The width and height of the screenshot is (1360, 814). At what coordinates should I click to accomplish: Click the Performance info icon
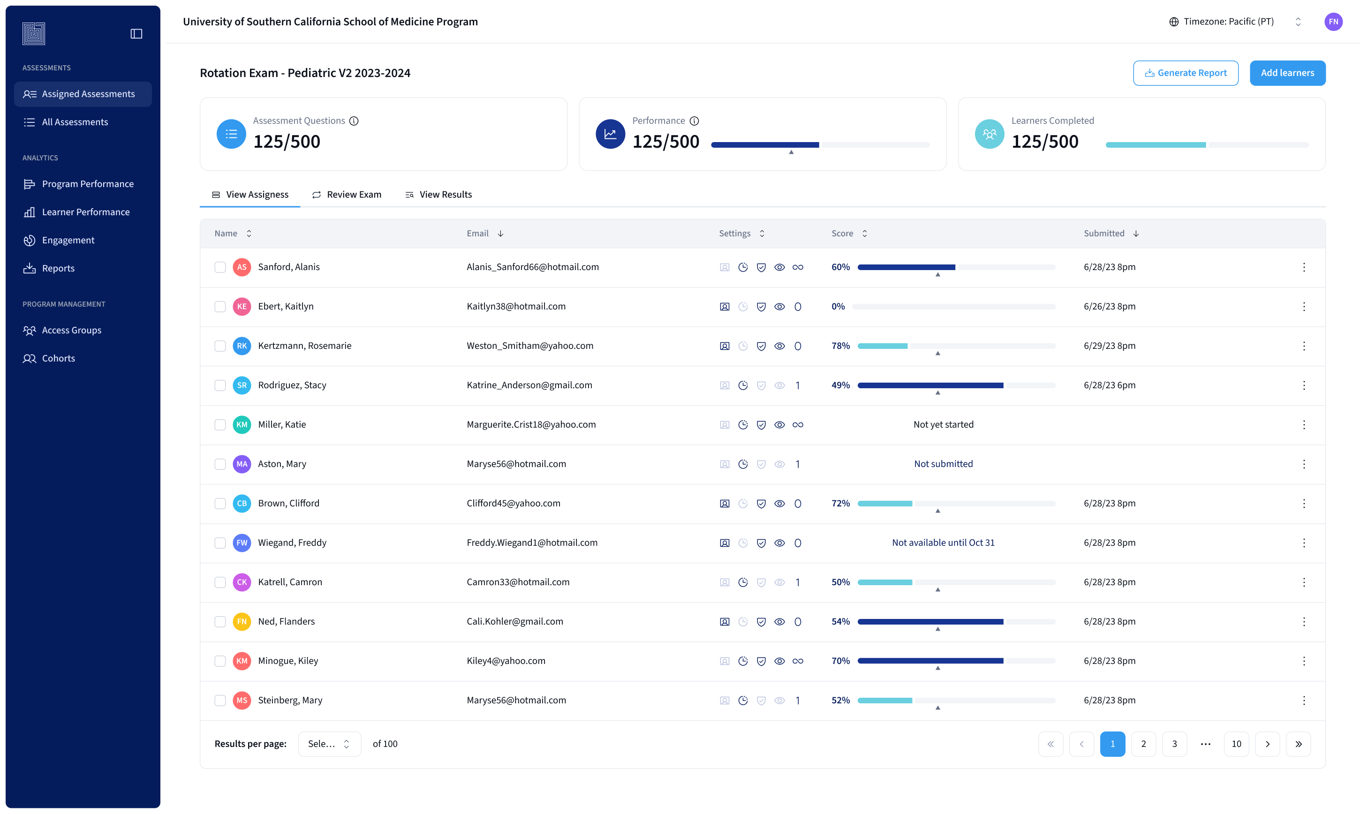[x=694, y=121]
